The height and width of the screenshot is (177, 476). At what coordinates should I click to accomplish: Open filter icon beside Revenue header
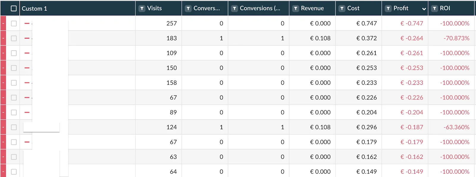tap(295, 9)
